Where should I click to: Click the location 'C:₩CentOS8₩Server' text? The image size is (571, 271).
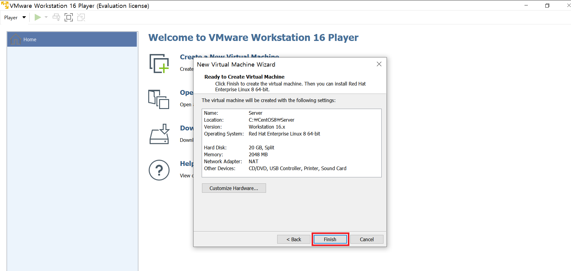tap(271, 120)
